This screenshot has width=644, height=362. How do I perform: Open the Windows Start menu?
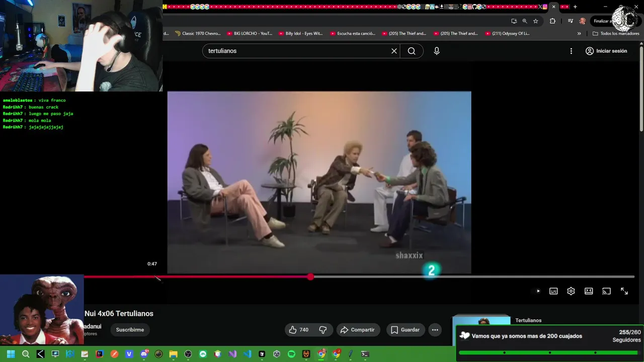click(11, 354)
